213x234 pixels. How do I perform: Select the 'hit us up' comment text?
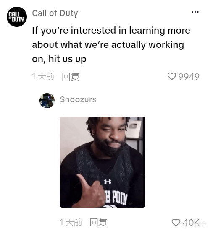67,59
